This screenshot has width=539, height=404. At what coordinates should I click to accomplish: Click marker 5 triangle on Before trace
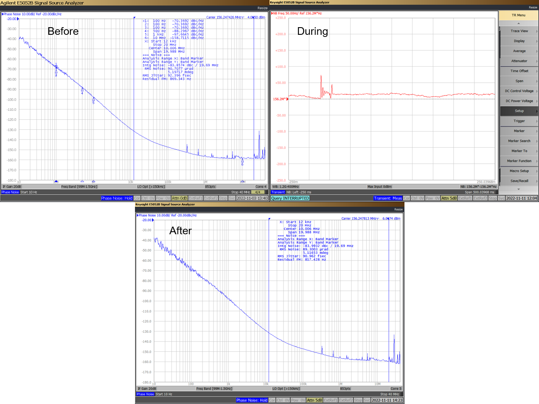tap(93, 99)
